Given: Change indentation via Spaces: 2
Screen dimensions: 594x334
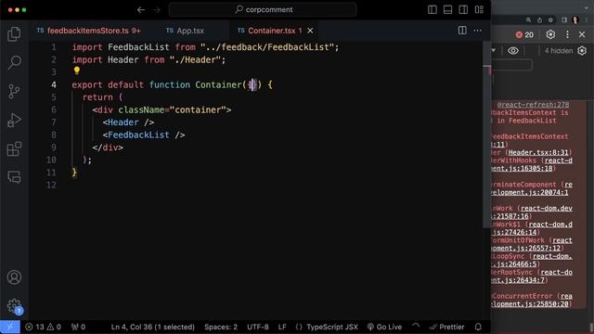Looking at the screenshot, I should 221,327.
